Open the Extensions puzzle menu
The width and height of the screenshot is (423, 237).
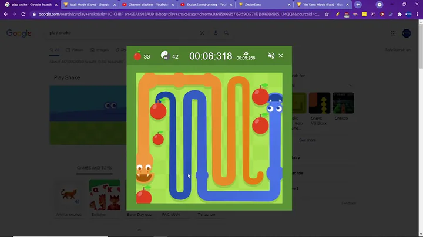399,14
